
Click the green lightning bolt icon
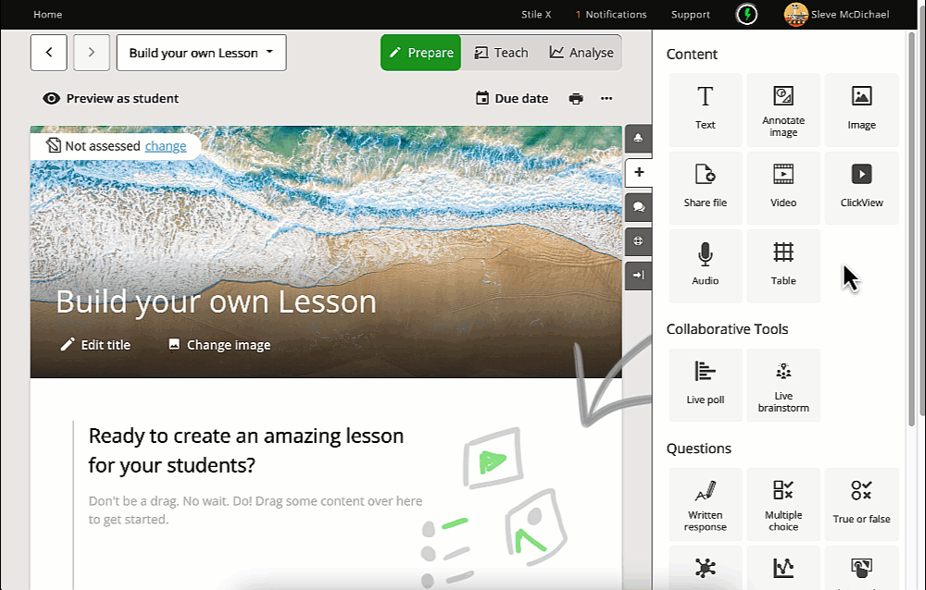(x=747, y=14)
